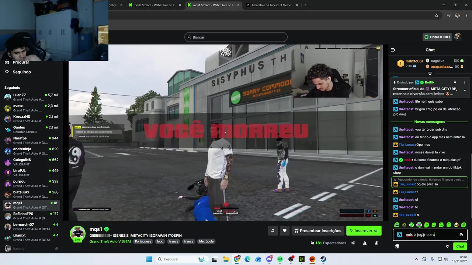Open the EA app from the taskbar
The height and width of the screenshot is (265, 472).
click(312, 259)
